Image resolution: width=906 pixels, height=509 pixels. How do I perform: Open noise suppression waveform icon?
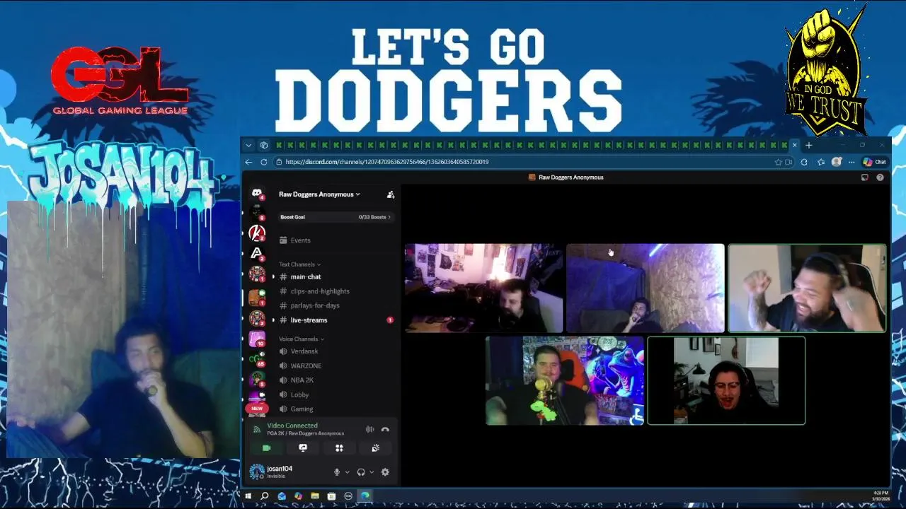click(x=369, y=429)
